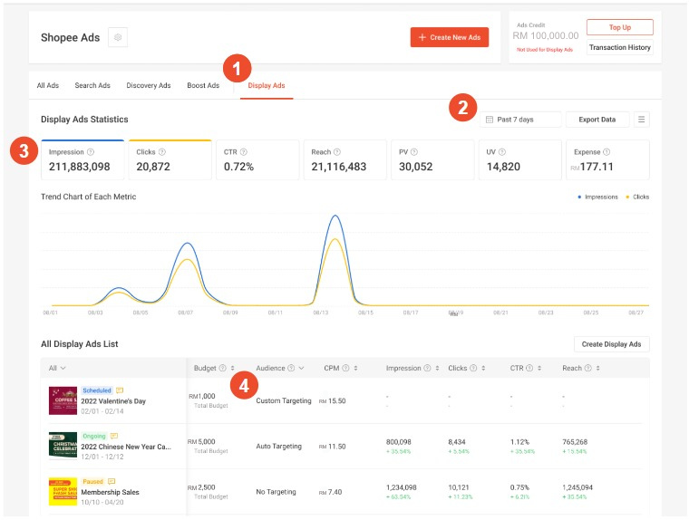This screenshot has width=689, height=520.
Task: Click the Membership Sales ad name
Action: tap(110, 492)
